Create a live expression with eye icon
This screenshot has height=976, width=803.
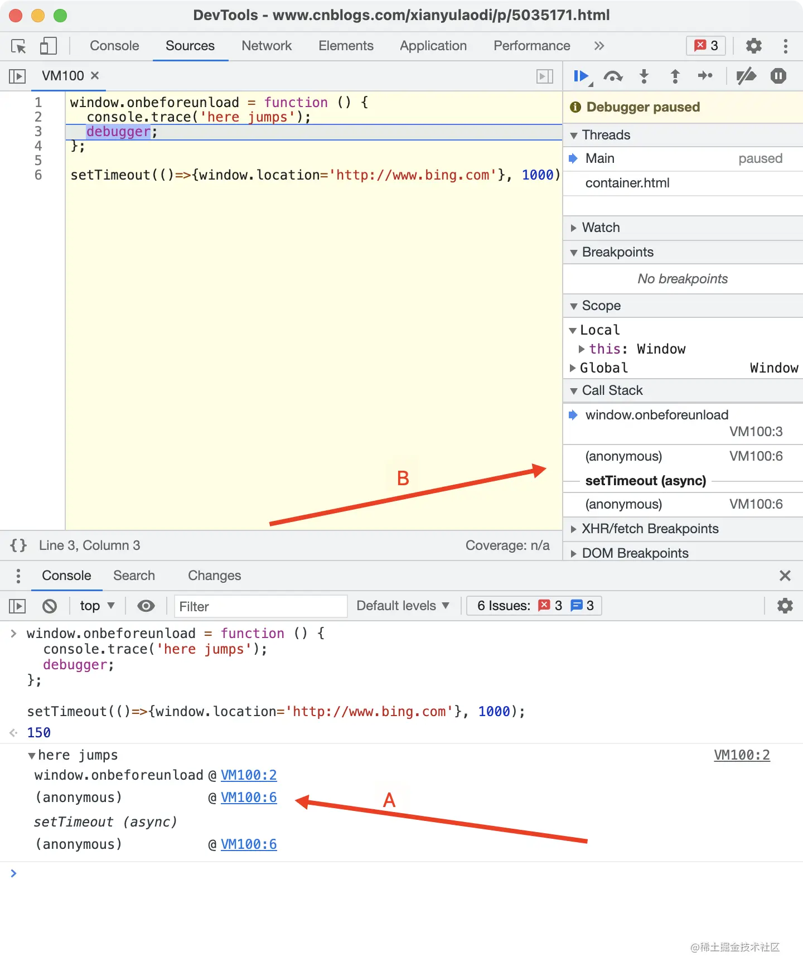[x=146, y=606]
